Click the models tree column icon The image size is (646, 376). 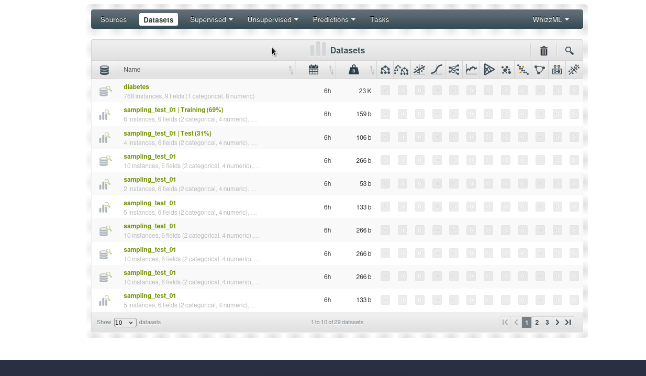click(385, 70)
